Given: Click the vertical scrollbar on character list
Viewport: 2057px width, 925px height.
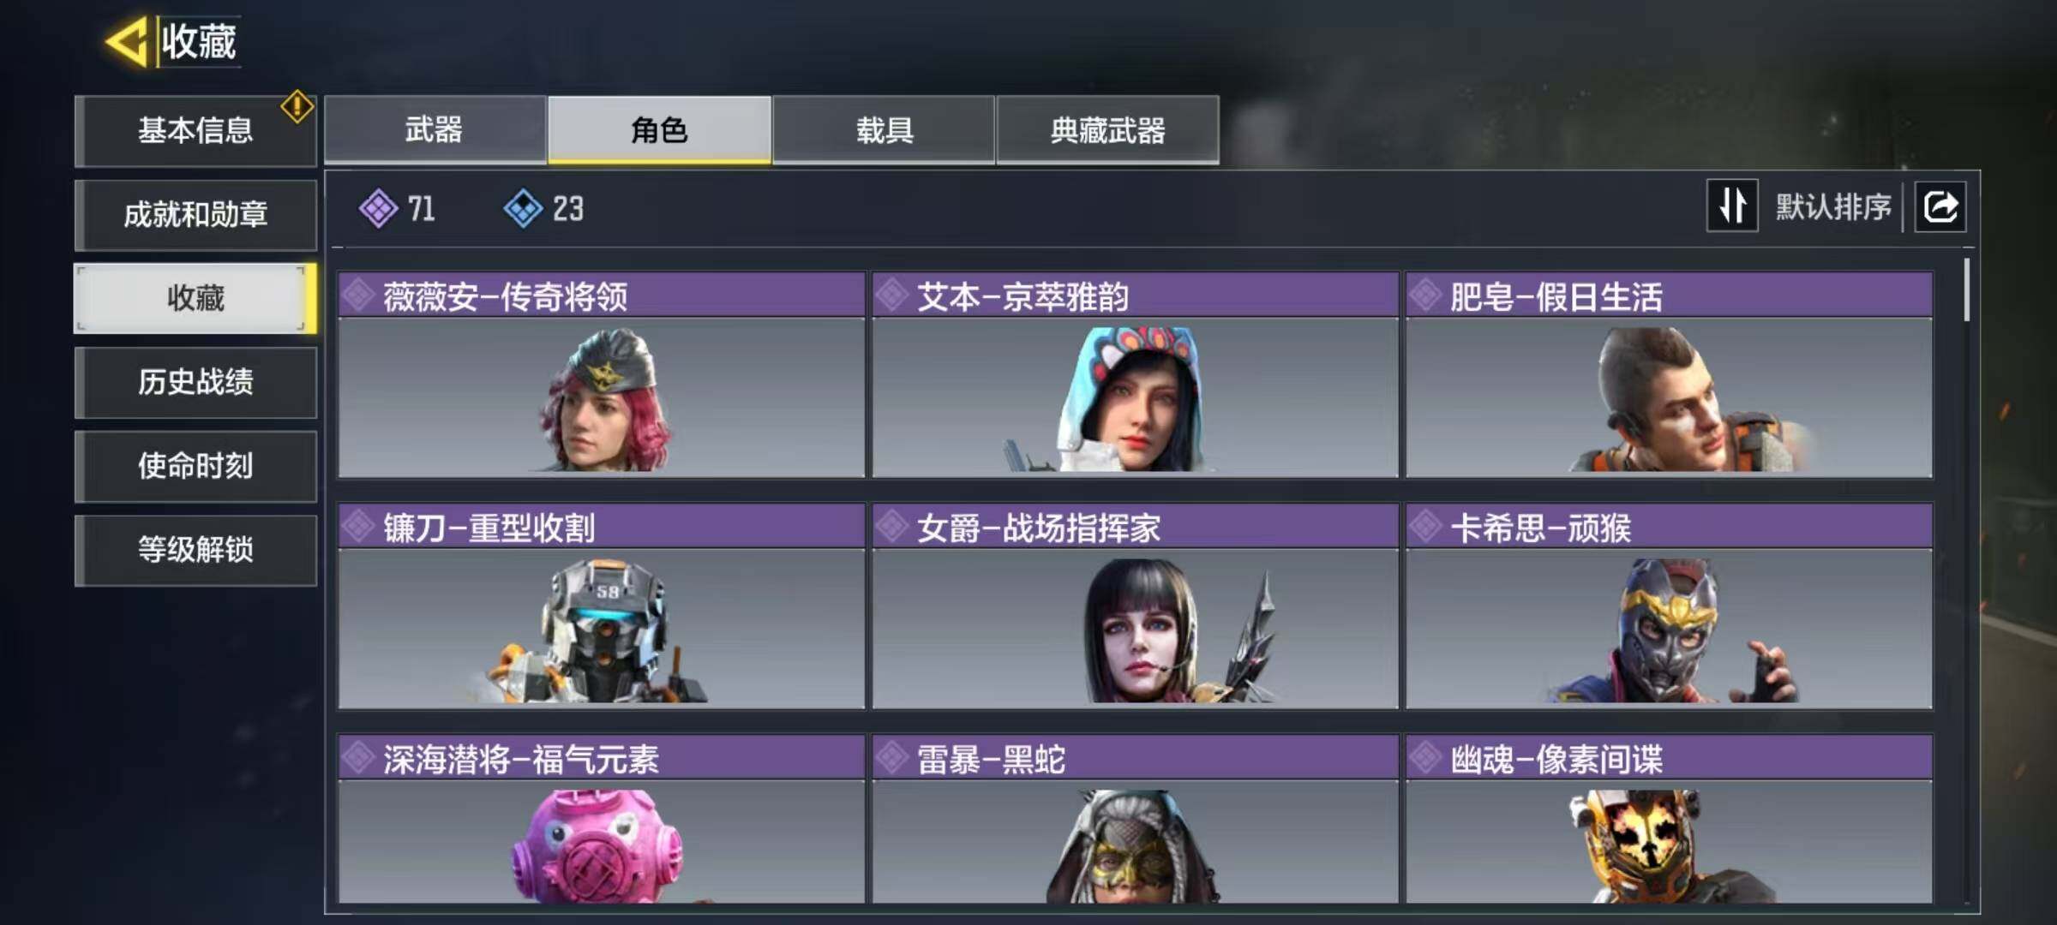Looking at the screenshot, I should pyautogui.click(x=1966, y=289).
